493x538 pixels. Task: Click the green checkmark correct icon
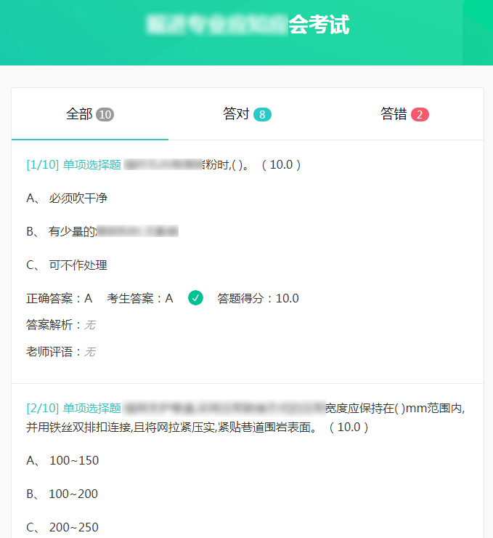pos(195,298)
